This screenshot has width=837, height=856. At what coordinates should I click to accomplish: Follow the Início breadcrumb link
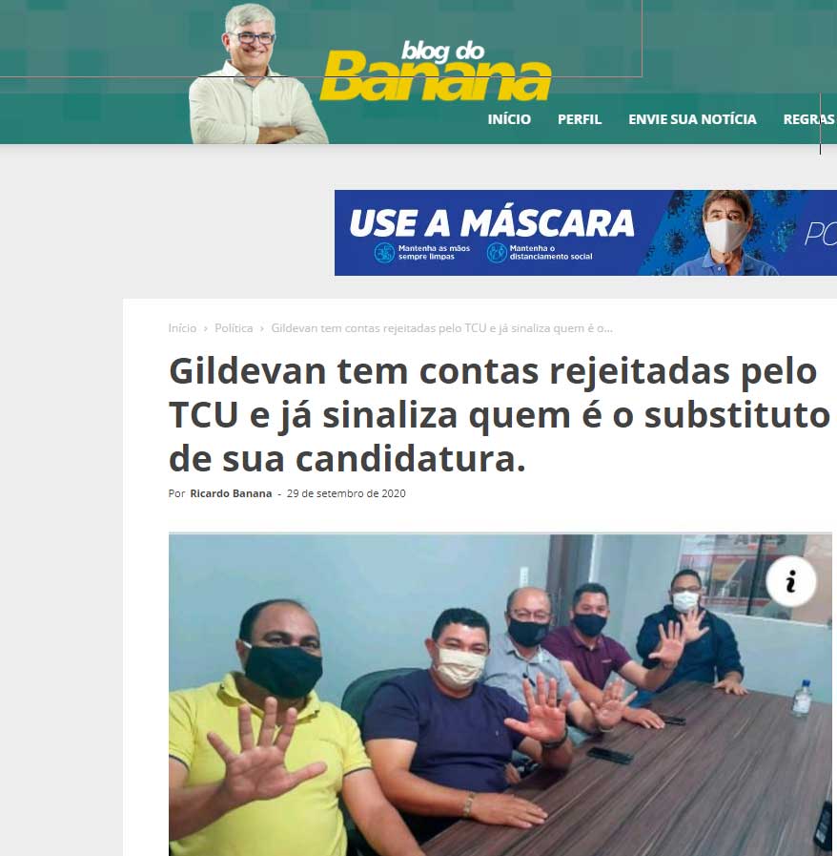(x=182, y=328)
